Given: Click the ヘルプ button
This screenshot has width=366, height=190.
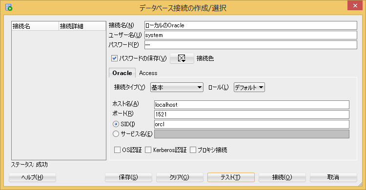Looking at the screenshot, I should pyautogui.click(x=32, y=177).
